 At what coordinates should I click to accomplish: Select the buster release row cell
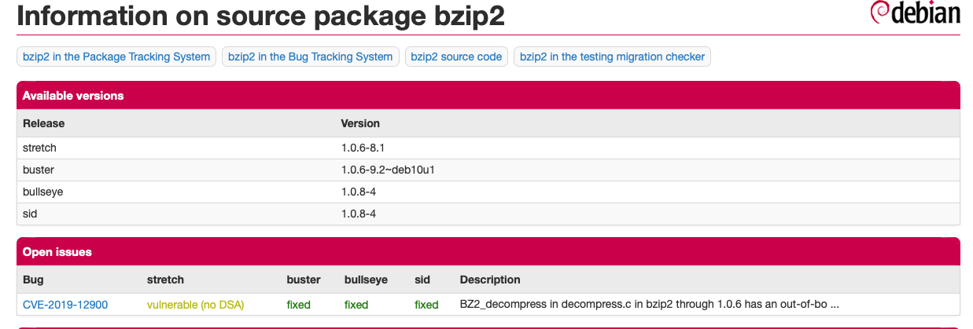pyautogui.click(x=39, y=170)
